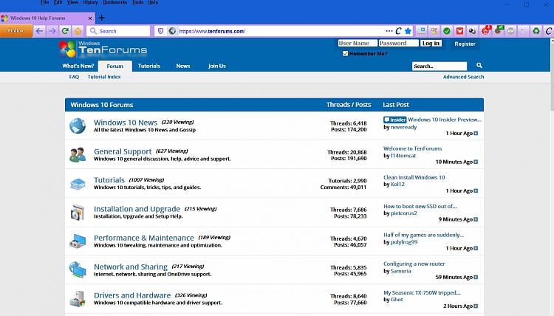Image resolution: width=554 pixels, height=316 pixels.
Task: Go back with the browser back arrow
Action: (39, 31)
